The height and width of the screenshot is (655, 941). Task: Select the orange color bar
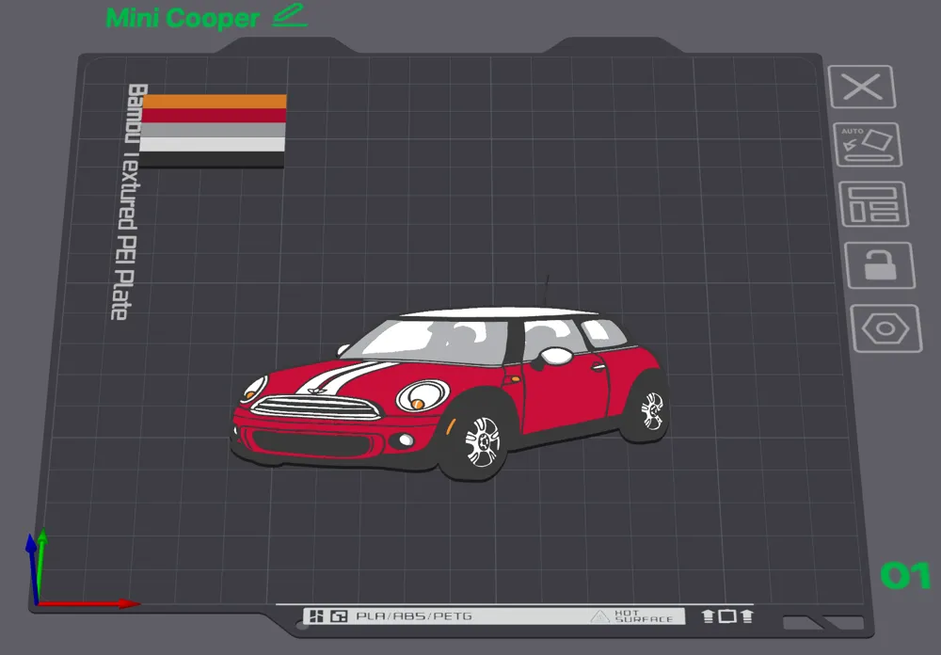coord(215,102)
